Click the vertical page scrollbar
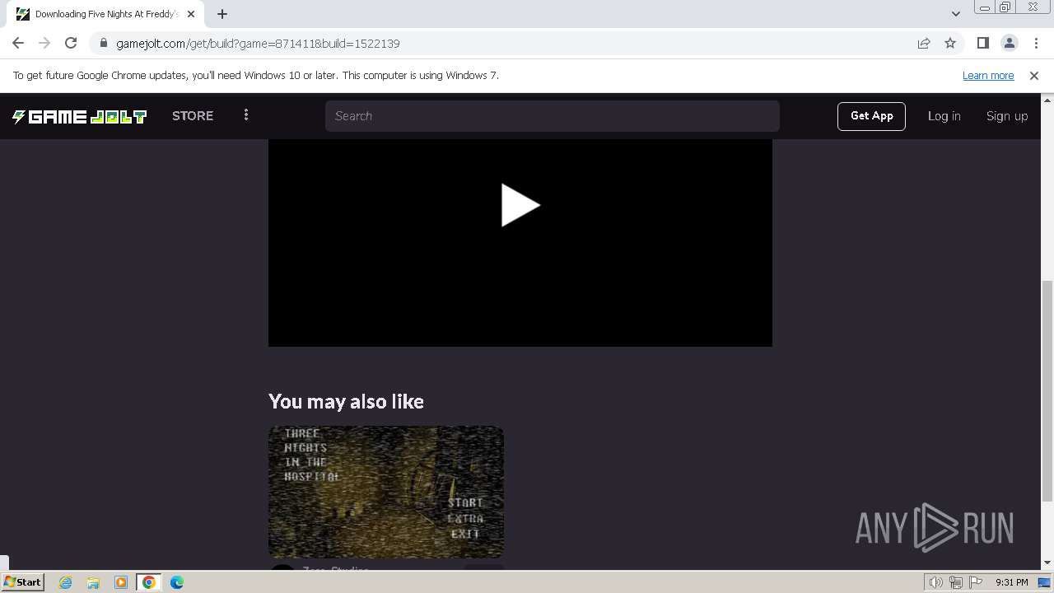 (1047, 390)
